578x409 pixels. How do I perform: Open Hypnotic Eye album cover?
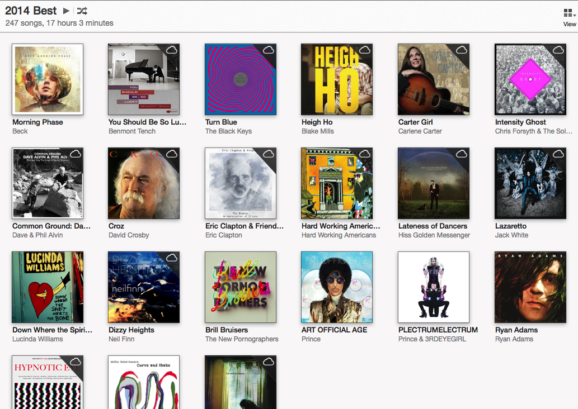(x=48, y=382)
